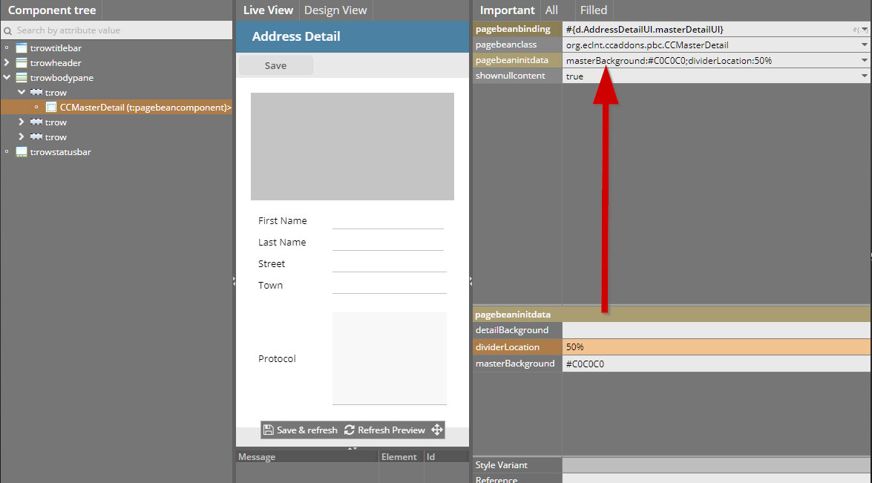The image size is (872, 483).
Task: Click the t:rowheader icon in the tree
Action: point(22,63)
